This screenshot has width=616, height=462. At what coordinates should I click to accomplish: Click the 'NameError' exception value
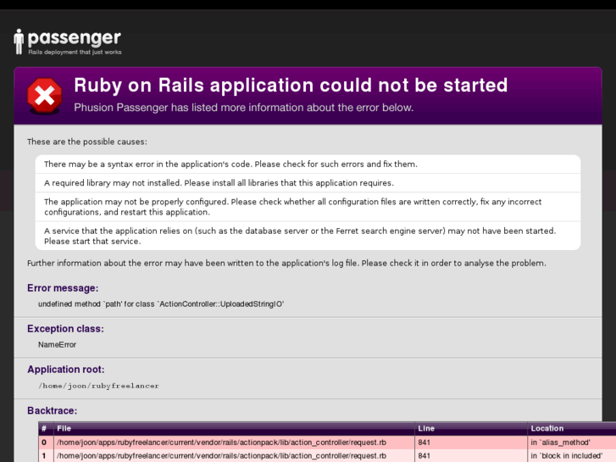tap(57, 345)
